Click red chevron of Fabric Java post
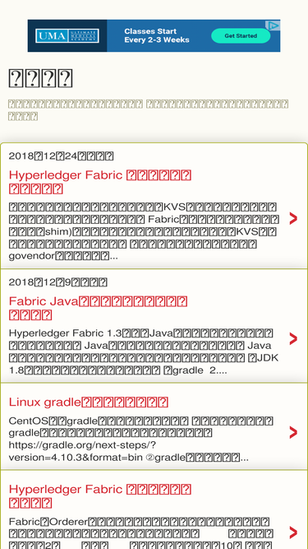This screenshot has height=549, width=308. click(x=293, y=338)
